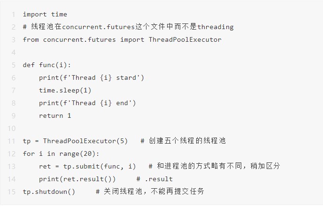Click the 'return 1' statement
The image size is (323, 207).
[55, 115]
